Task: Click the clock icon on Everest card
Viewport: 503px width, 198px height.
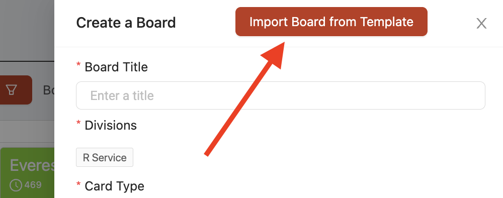Action: (16, 185)
